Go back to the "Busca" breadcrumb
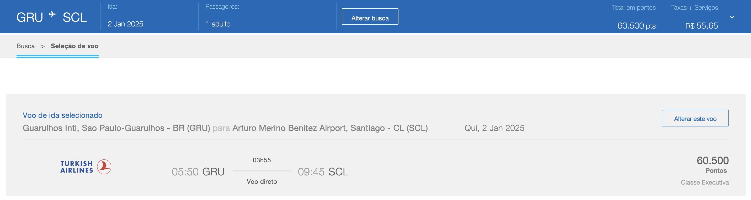The height and width of the screenshot is (200, 751). pos(26,46)
